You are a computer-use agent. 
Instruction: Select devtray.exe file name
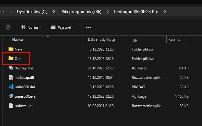[24, 68]
